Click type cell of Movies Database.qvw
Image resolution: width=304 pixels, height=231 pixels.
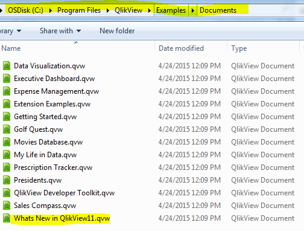pyautogui.click(x=263, y=142)
